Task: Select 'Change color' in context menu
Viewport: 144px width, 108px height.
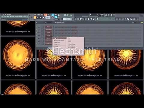Action: tap(57, 42)
